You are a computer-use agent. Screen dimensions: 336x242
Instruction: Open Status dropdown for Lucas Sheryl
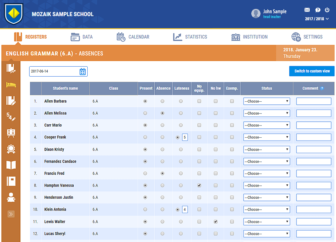(x=266, y=234)
